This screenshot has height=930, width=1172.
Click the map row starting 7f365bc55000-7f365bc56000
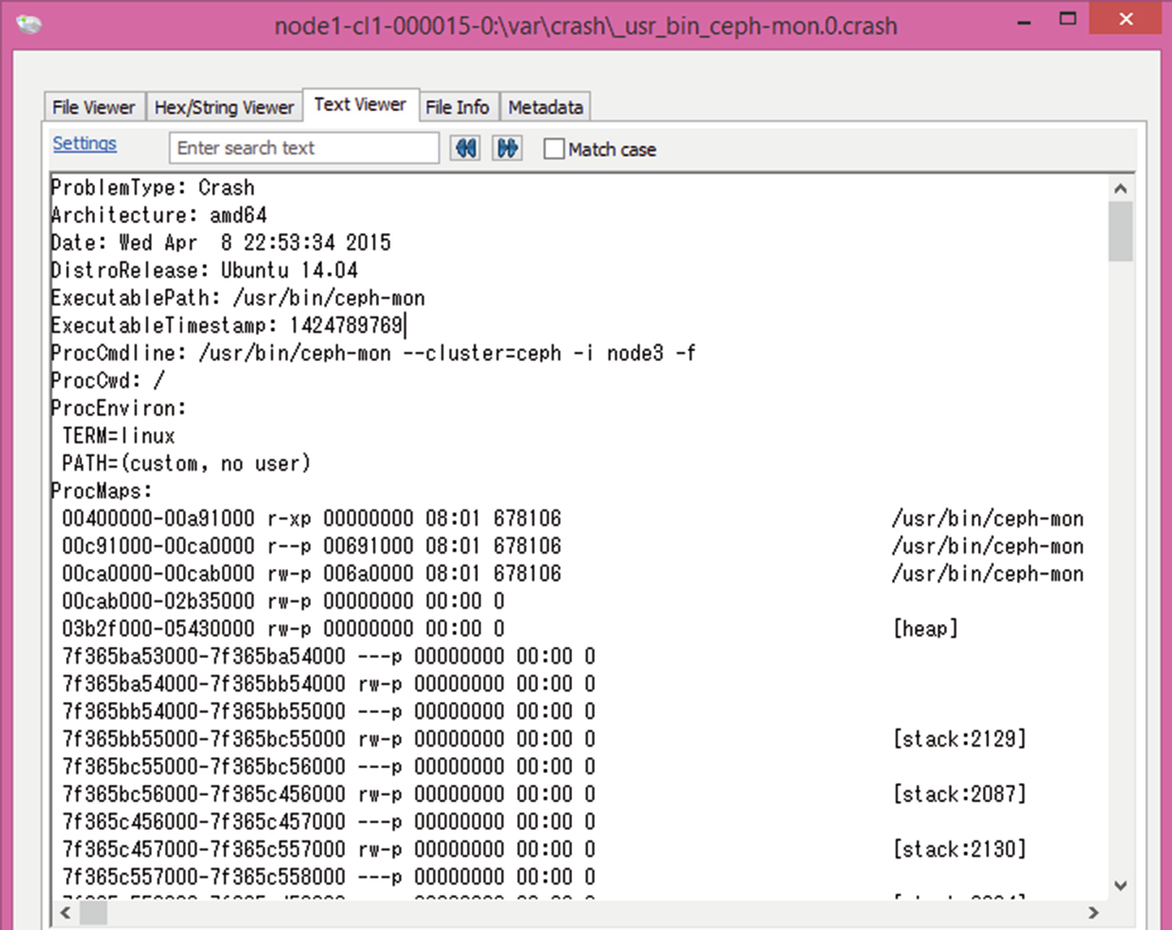pos(329,766)
